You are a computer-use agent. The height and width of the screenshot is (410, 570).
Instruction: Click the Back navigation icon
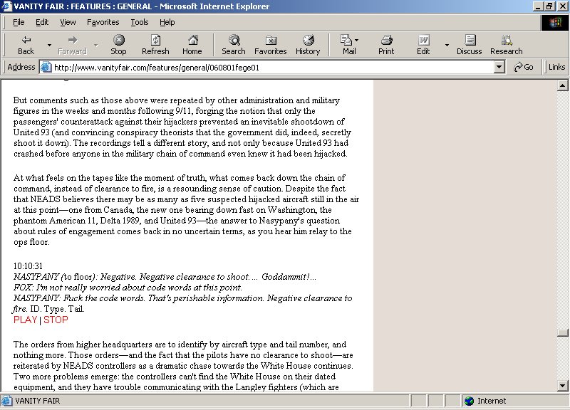[x=26, y=41]
